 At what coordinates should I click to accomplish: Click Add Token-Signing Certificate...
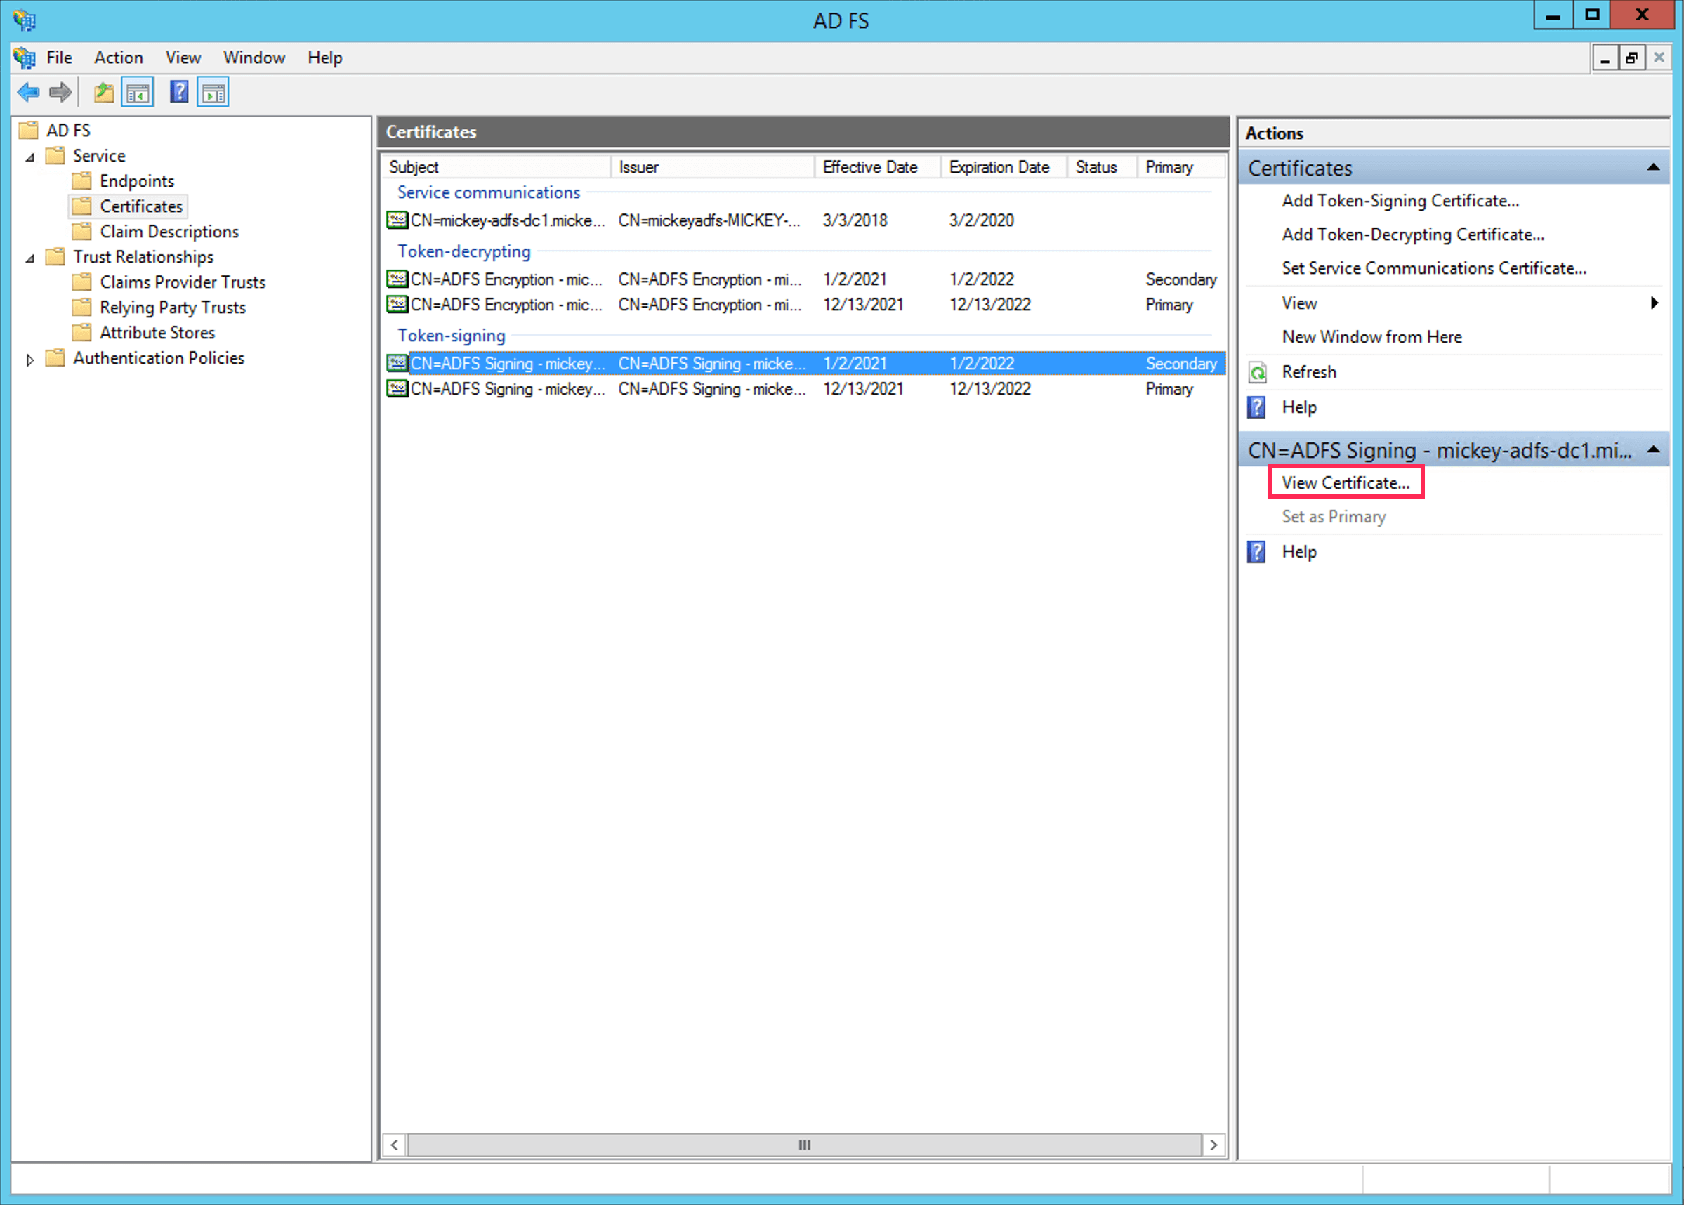pyautogui.click(x=1400, y=201)
